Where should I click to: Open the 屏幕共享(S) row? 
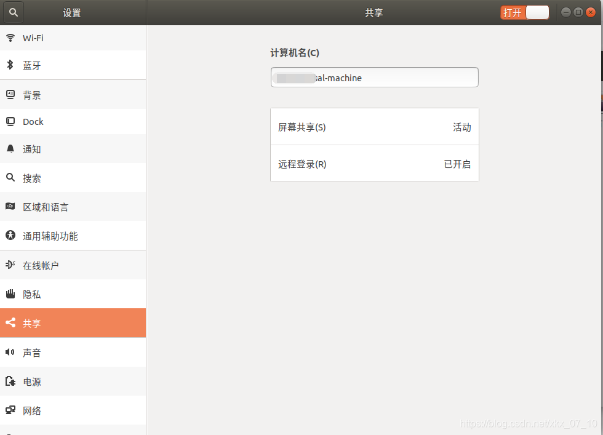375,127
